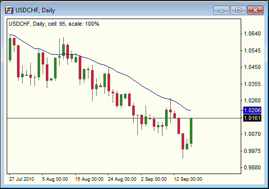Viewport: 269px width, 189px height.
Task: Click the 0.9975 price axis label
Action: [252, 151]
